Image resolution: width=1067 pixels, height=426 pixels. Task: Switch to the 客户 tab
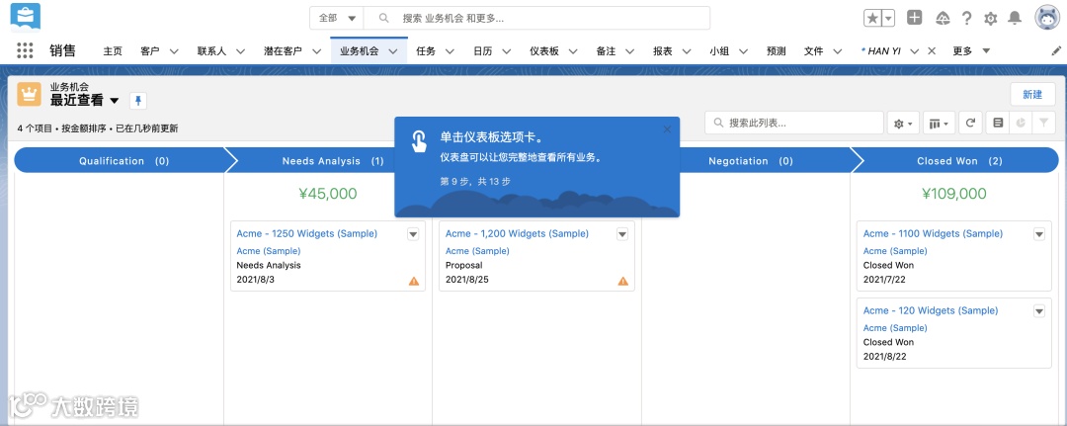pyautogui.click(x=150, y=51)
